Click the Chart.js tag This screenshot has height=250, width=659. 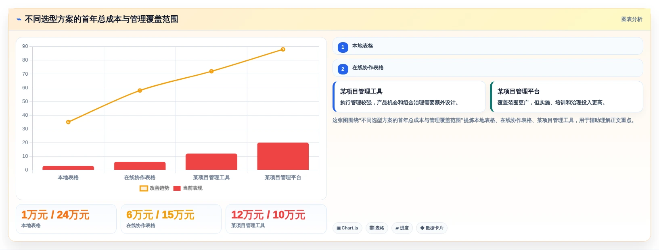[347, 228]
